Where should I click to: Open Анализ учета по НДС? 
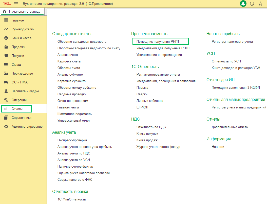click(x=74, y=153)
